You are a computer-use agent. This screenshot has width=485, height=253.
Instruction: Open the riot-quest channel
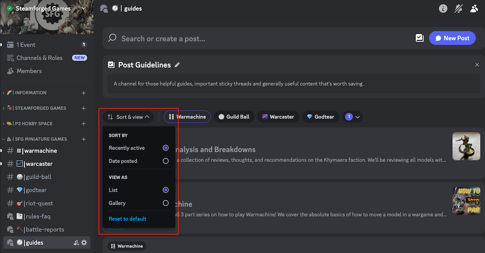coord(46,203)
